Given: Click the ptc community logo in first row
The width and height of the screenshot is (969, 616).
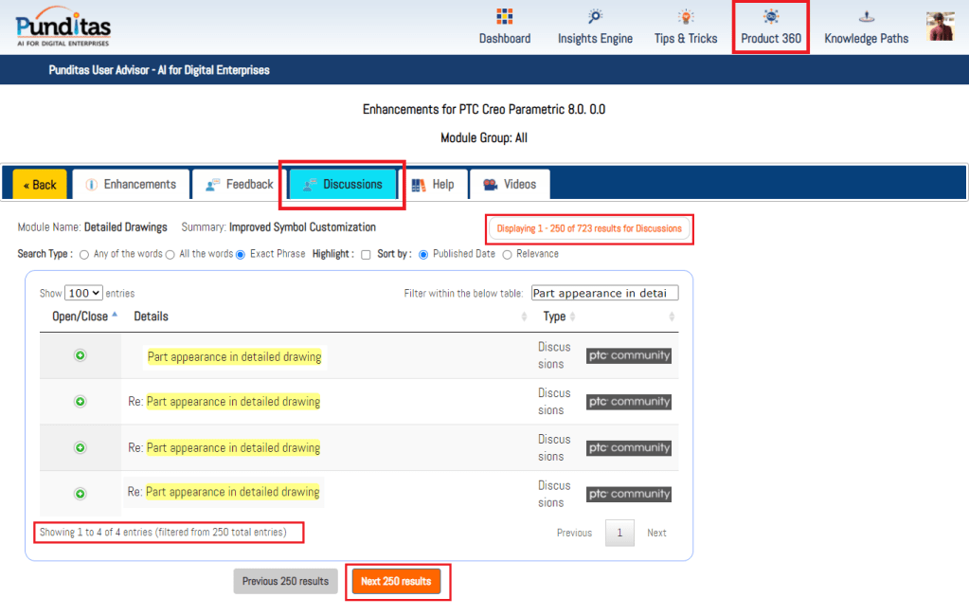Looking at the screenshot, I should tap(628, 356).
